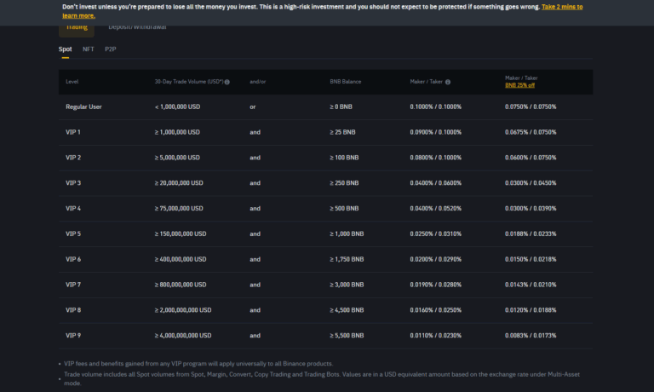654x392 pixels.
Task: Click the '< 1,000,000 USD' volume cell
Action: pos(177,107)
